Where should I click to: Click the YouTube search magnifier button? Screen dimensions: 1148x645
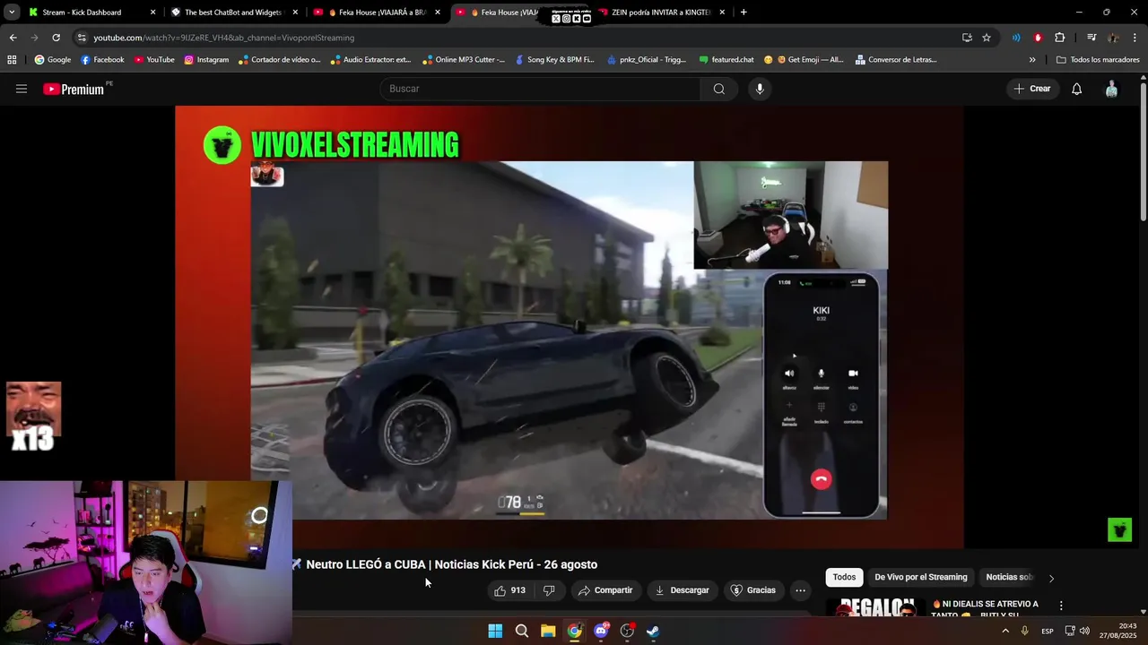coord(718,89)
